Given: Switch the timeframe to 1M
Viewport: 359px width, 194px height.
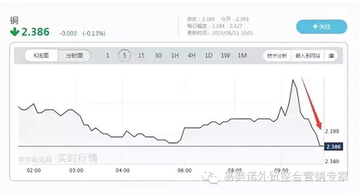Looking at the screenshot, I should [242, 56].
